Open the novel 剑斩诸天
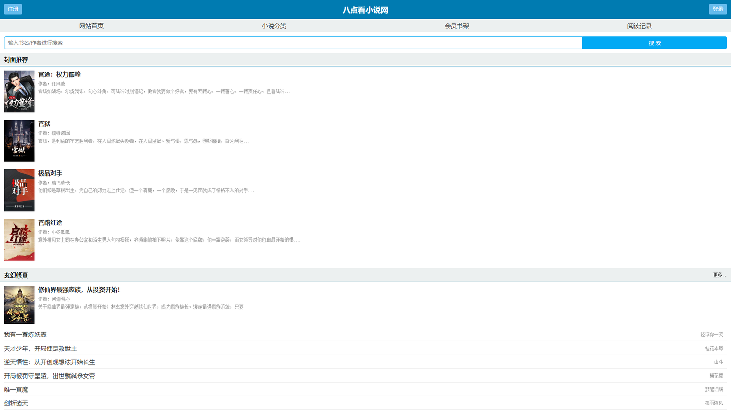731x411 pixels. tap(16, 403)
